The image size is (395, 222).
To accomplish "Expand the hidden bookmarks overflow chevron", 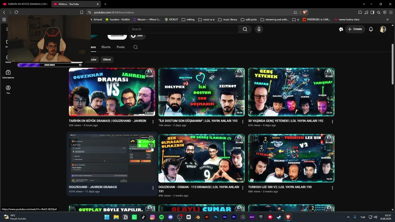I will (387, 19).
